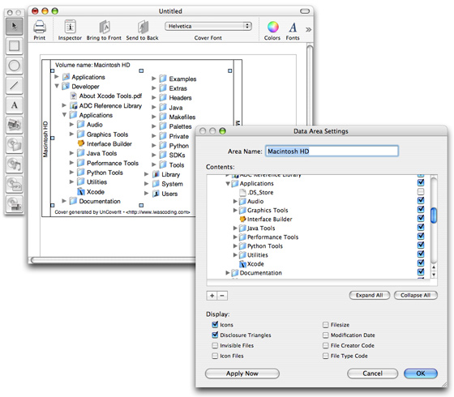Uncheck Disclosure Triangles display option
The width and height of the screenshot is (454, 397).
click(215, 335)
